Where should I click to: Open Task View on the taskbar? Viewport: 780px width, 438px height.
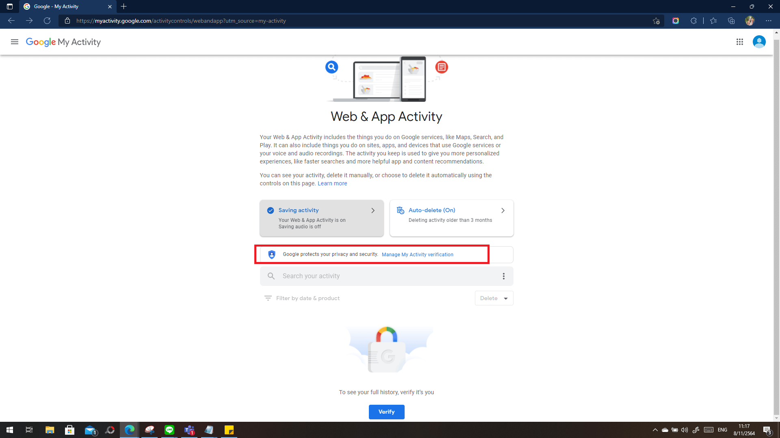pos(29,430)
